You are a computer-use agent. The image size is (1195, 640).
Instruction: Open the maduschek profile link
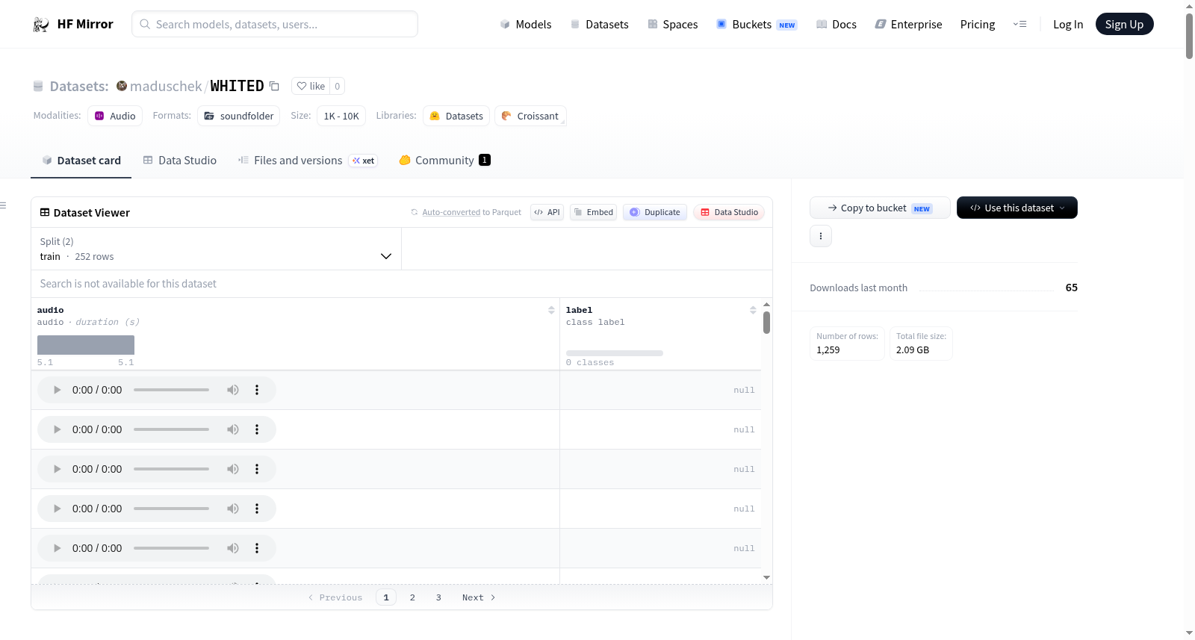click(166, 86)
